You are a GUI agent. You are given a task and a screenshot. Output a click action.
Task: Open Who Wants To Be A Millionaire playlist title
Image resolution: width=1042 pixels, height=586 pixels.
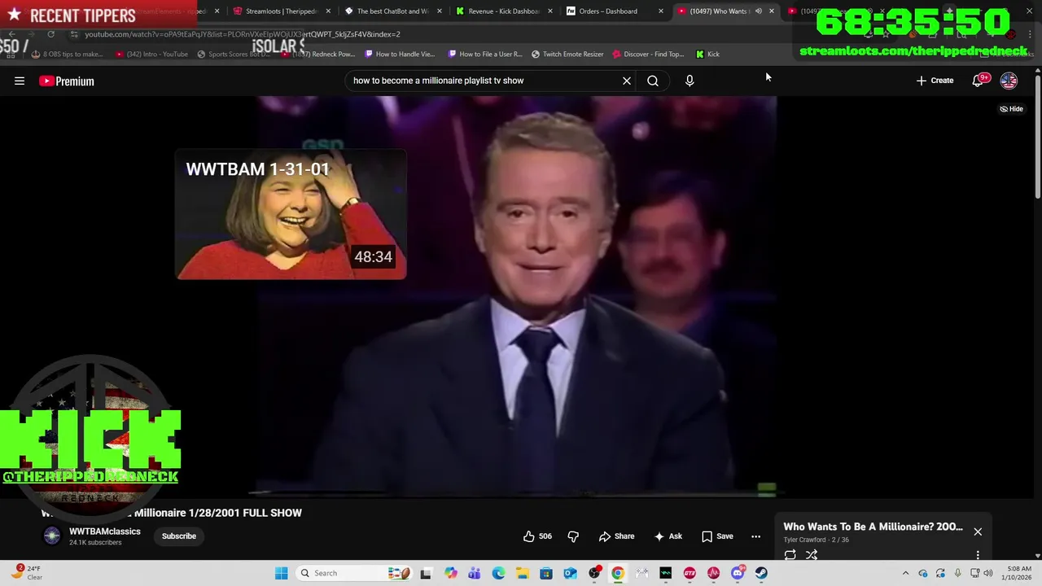[x=873, y=527]
